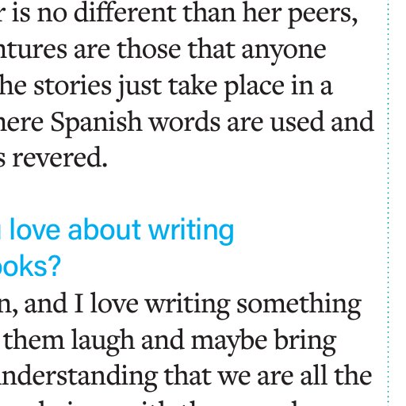Click the blue heading text 'love about writing'
This screenshot has width=406, height=406.
(122, 230)
